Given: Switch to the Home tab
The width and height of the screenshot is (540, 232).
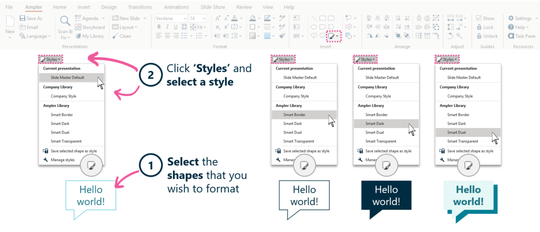Looking at the screenshot, I should click(60, 7).
